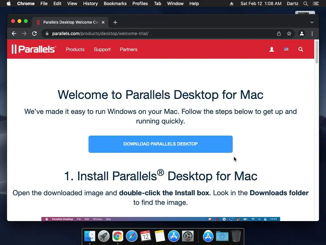The width and height of the screenshot is (326, 245).
Task: Open the Apple menu
Action: (9, 4)
